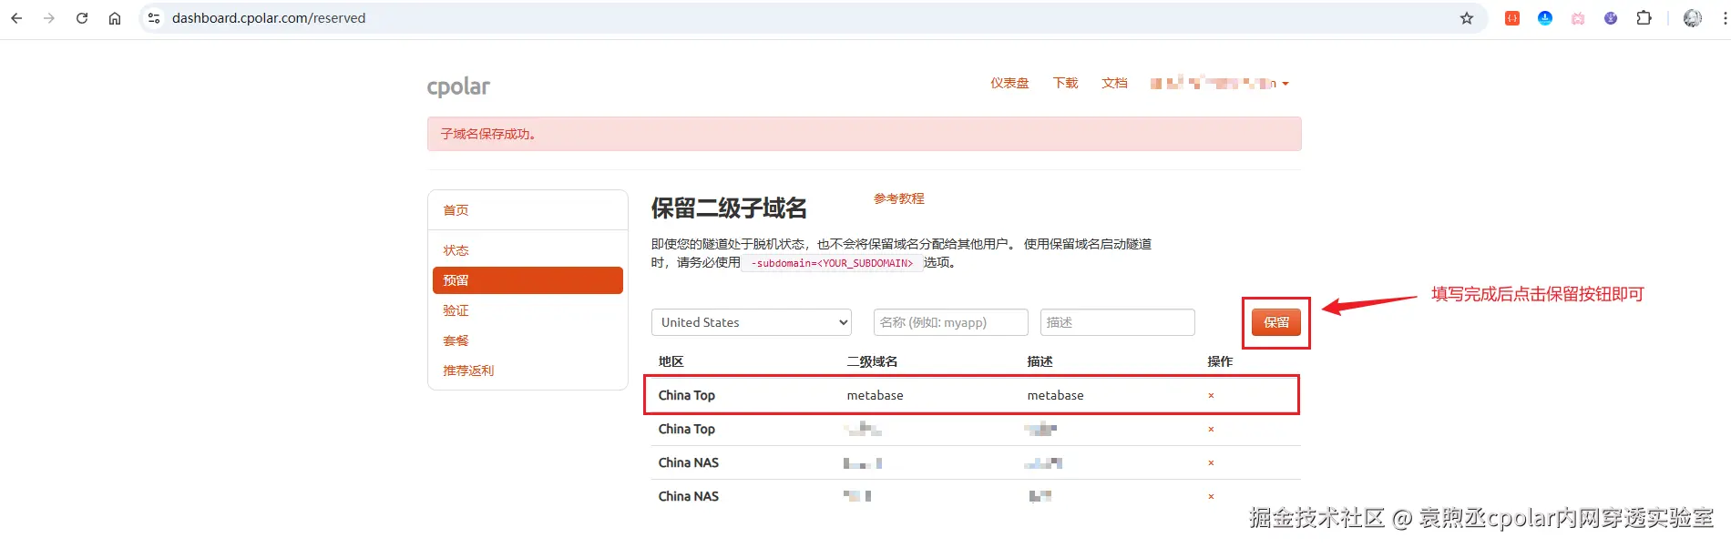Select 套餐 in the sidebar
Image resolution: width=1731 pixels, height=548 pixels.
point(456,340)
